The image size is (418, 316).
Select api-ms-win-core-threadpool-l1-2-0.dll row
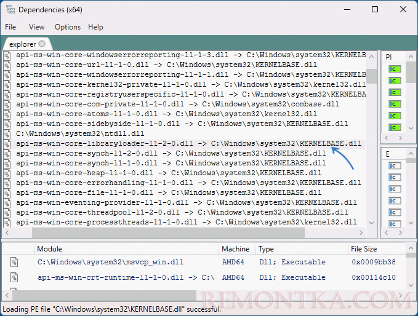(182, 213)
